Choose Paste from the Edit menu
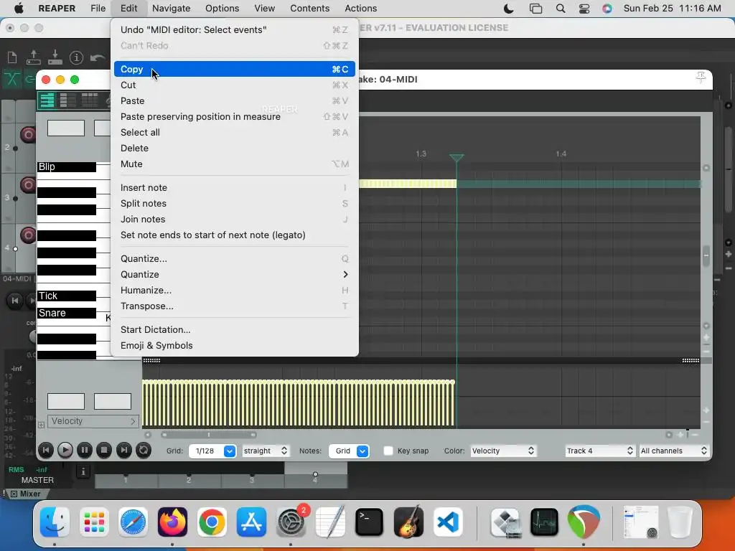This screenshot has height=551, width=735. [x=235, y=101]
